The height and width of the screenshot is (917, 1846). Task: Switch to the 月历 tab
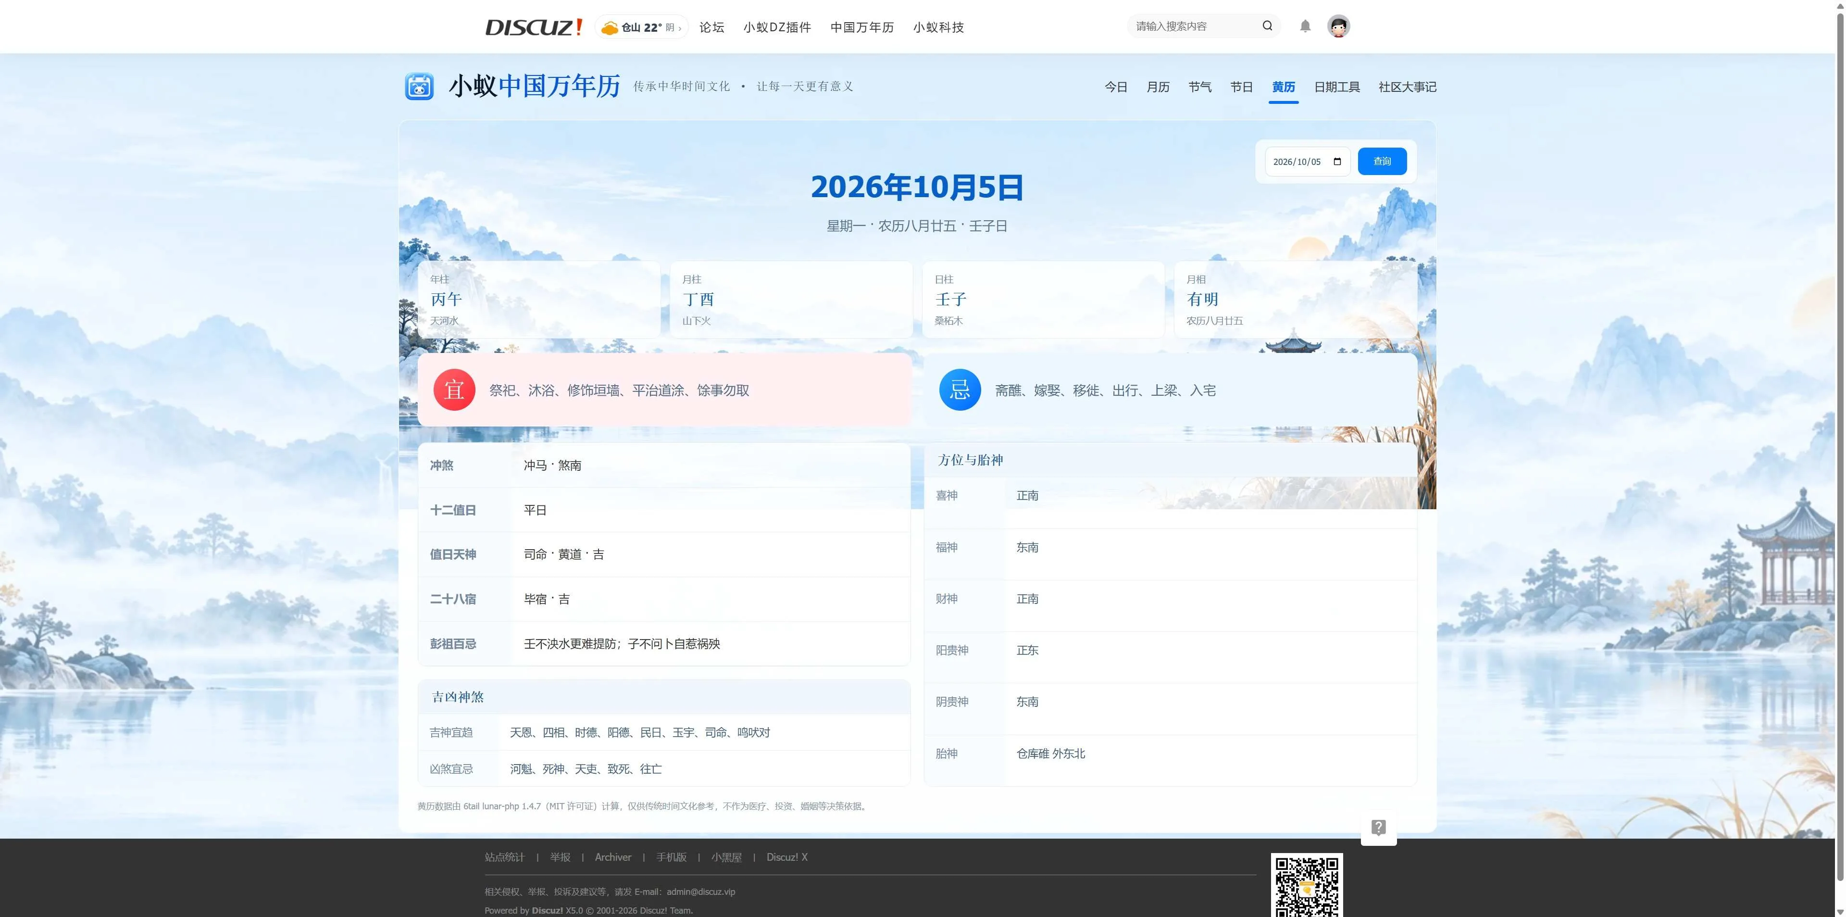pyautogui.click(x=1157, y=87)
